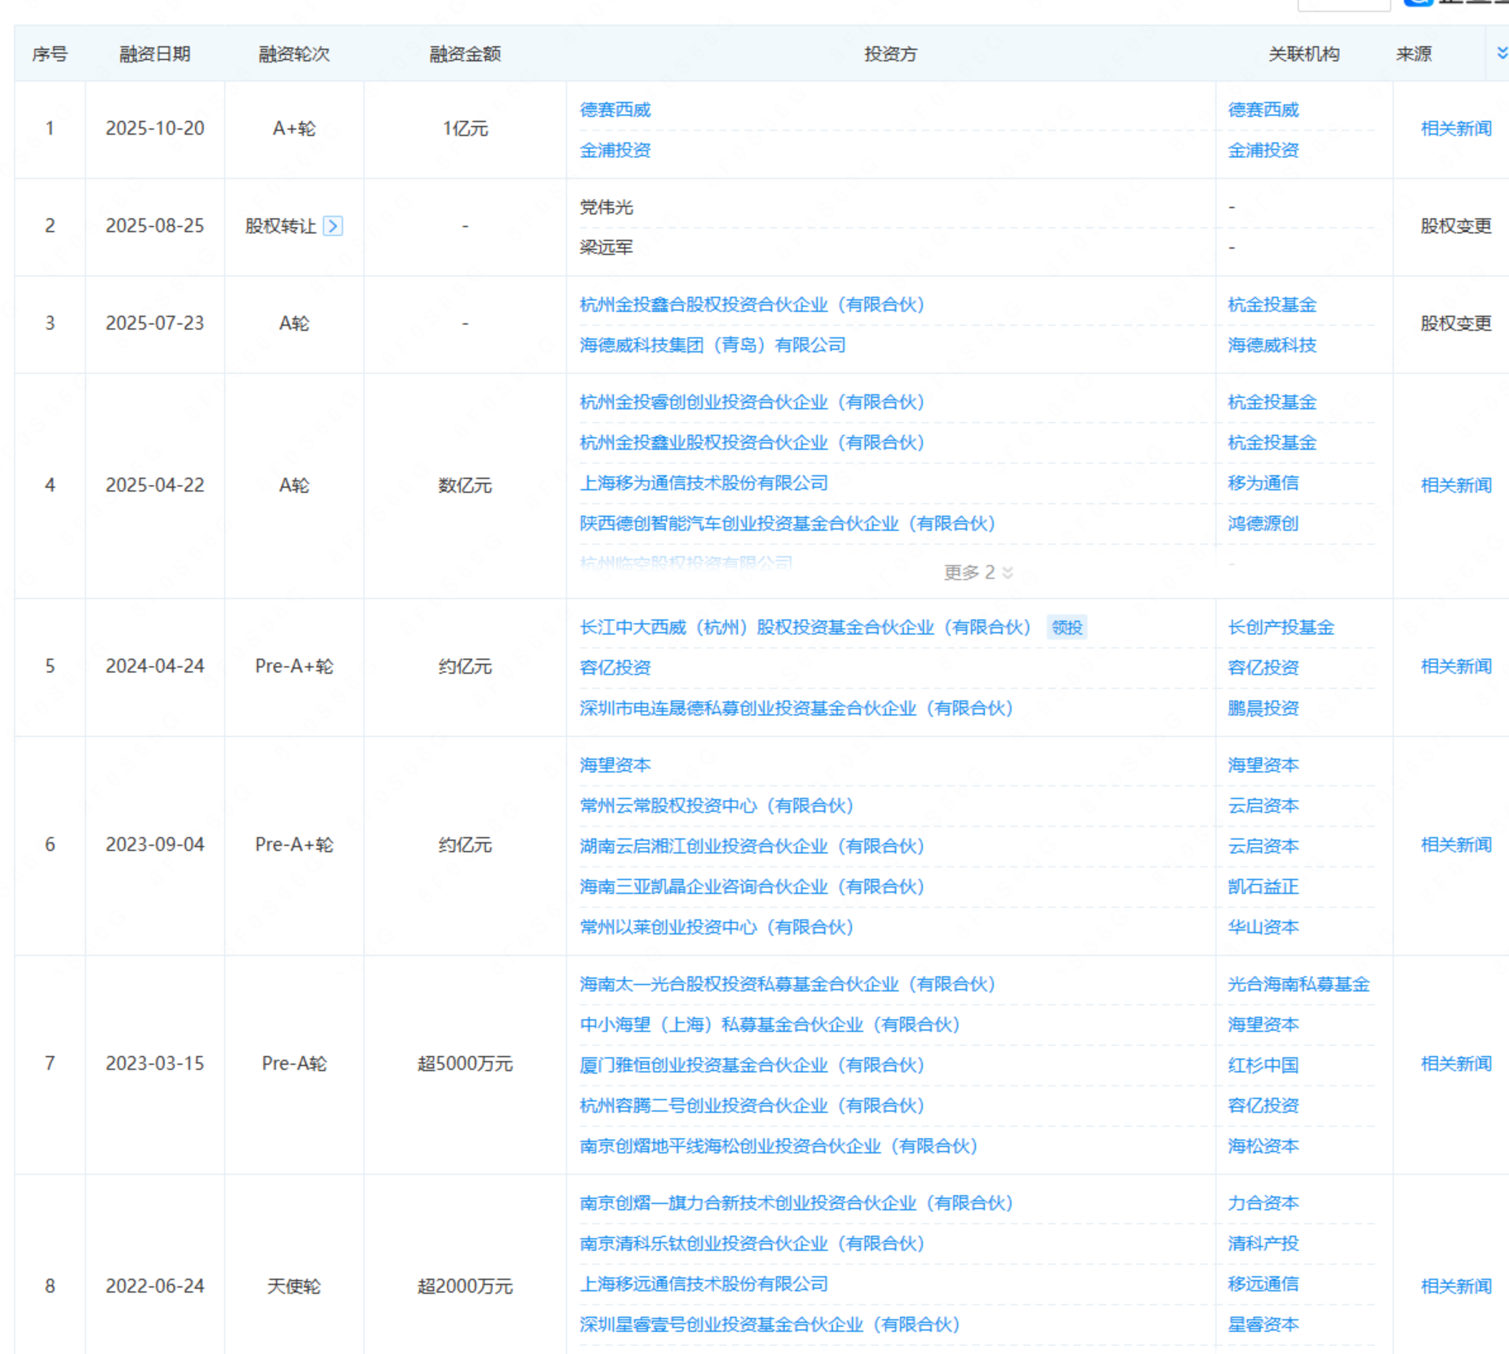The image size is (1509, 1354).
Task: Click the 融资日期 column header
Action: tap(155, 54)
